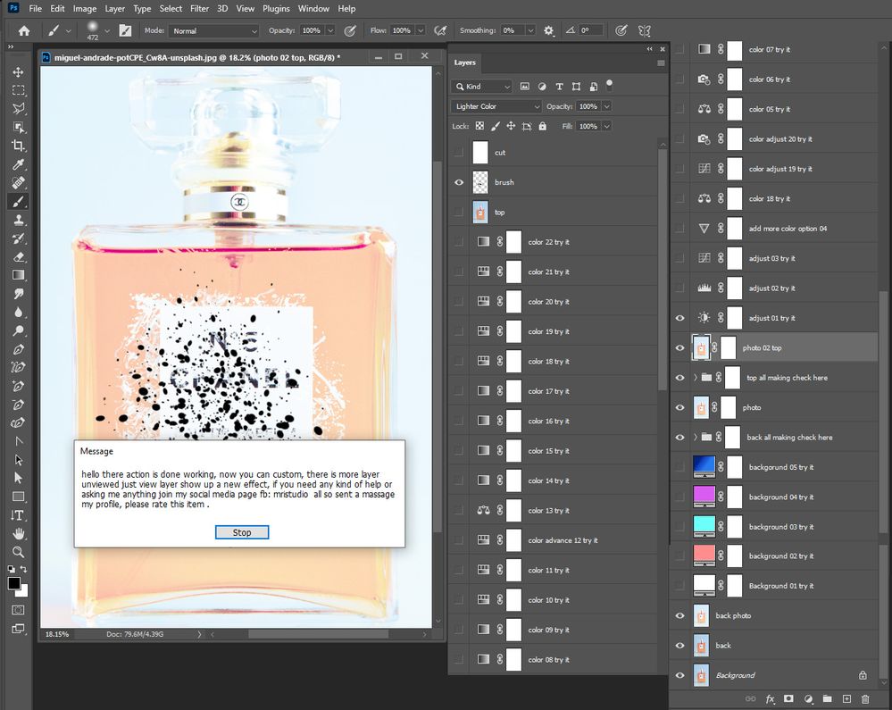892x710 pixels.
Task: Click the background 02 pink fill thumbnail
Action: [704, 555]
